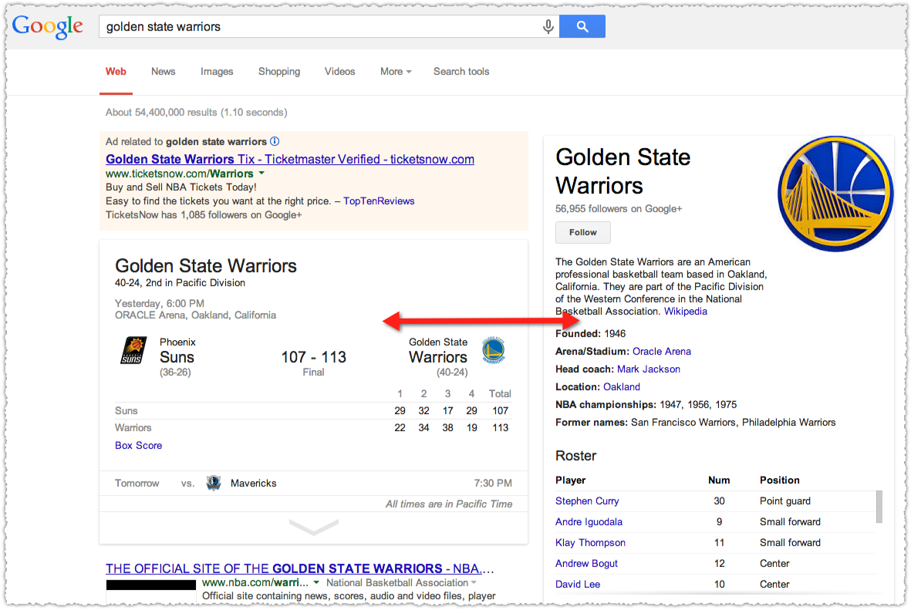Switch to the Shopping tab
Screen dimensions: 911x610
(279, 72)
